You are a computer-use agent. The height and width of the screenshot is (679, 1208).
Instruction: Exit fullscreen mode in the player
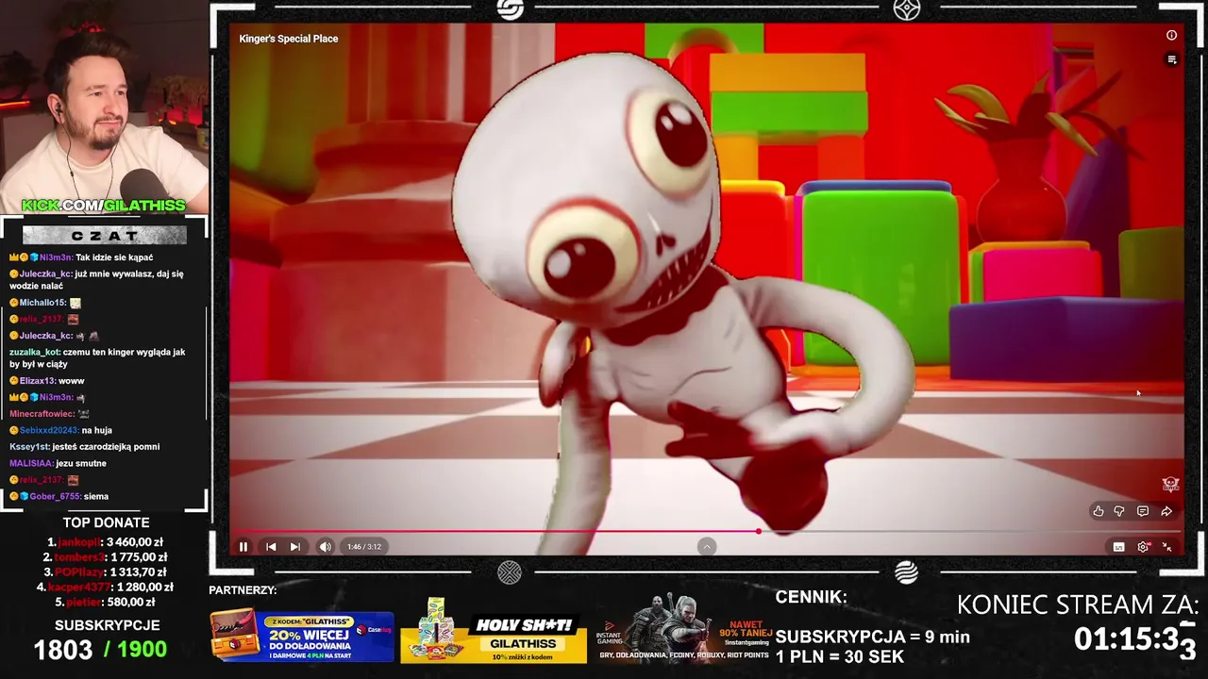(1166, 547)
